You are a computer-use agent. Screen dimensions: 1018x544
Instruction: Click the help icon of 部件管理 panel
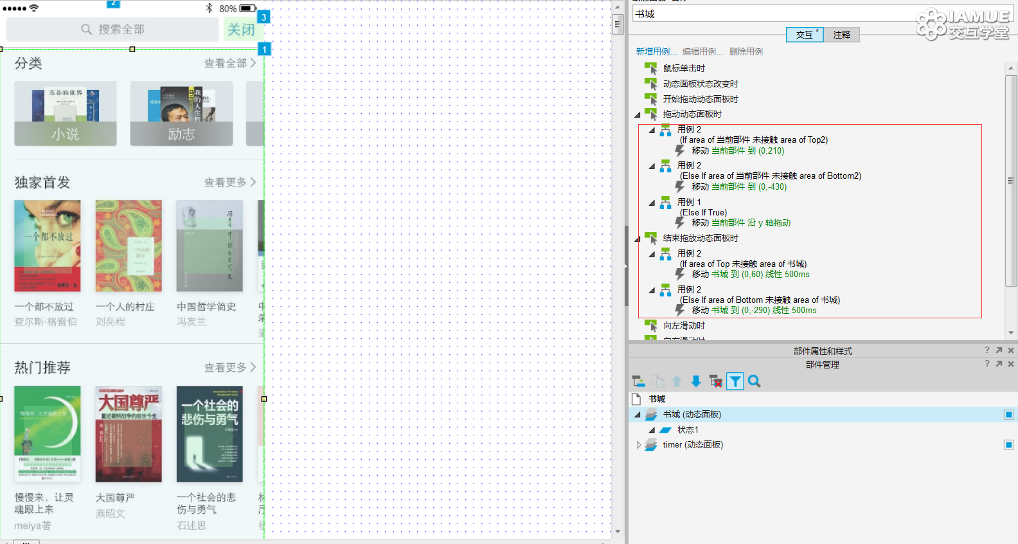coord(987,364)
